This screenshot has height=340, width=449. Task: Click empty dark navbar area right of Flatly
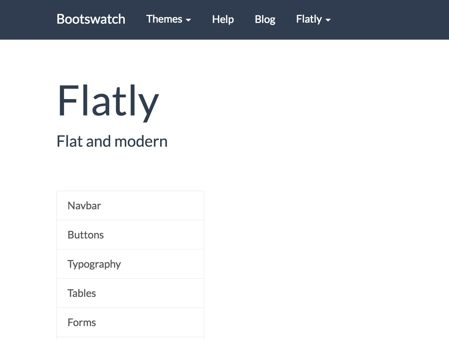click(389, 19)
